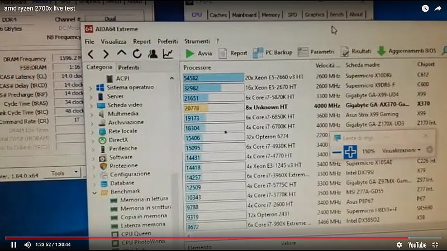Open the File menu in AIDA64
Screen dimensions: 447x251
pyautogui.click(x=89, y=41)
